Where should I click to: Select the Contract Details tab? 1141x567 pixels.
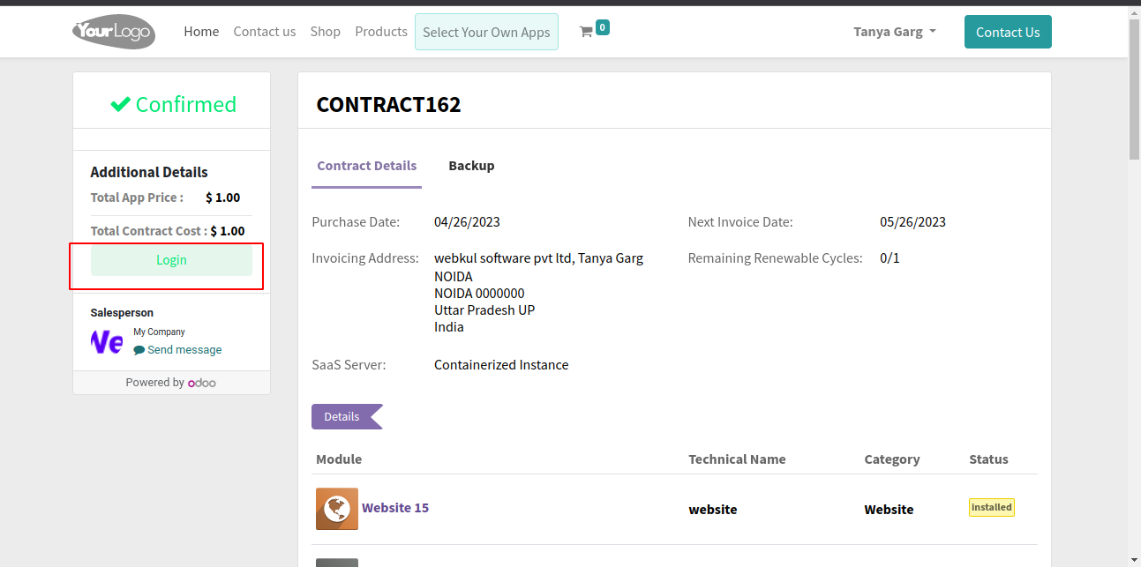(x=367, y=166)
